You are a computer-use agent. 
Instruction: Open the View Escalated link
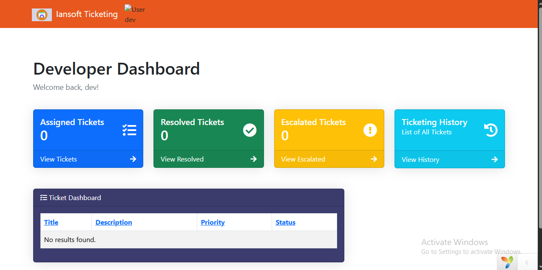303,159
